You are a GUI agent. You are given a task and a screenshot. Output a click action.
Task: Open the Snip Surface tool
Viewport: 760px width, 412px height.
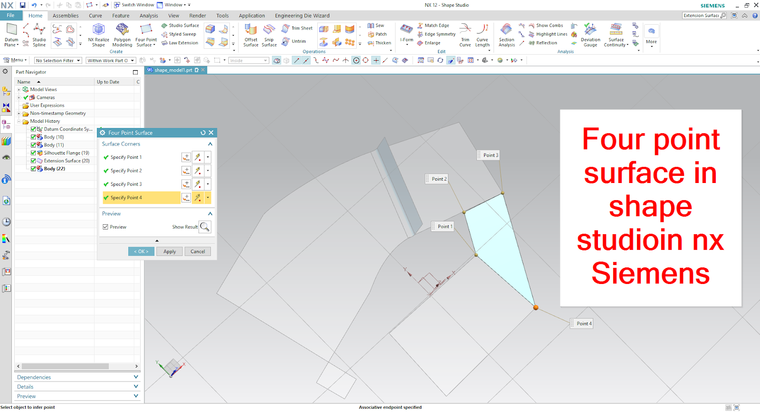click(269, 35)
